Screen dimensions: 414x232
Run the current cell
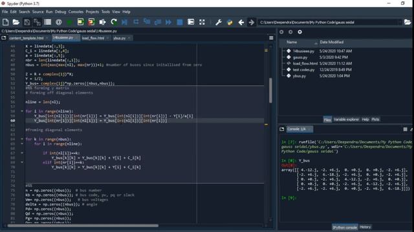click(80, 23)
